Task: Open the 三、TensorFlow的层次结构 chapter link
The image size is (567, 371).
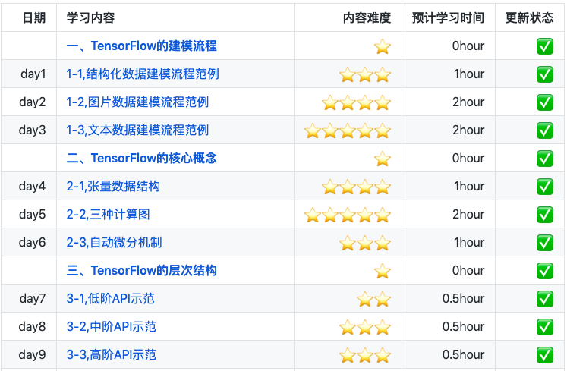Action: (142, 271)
